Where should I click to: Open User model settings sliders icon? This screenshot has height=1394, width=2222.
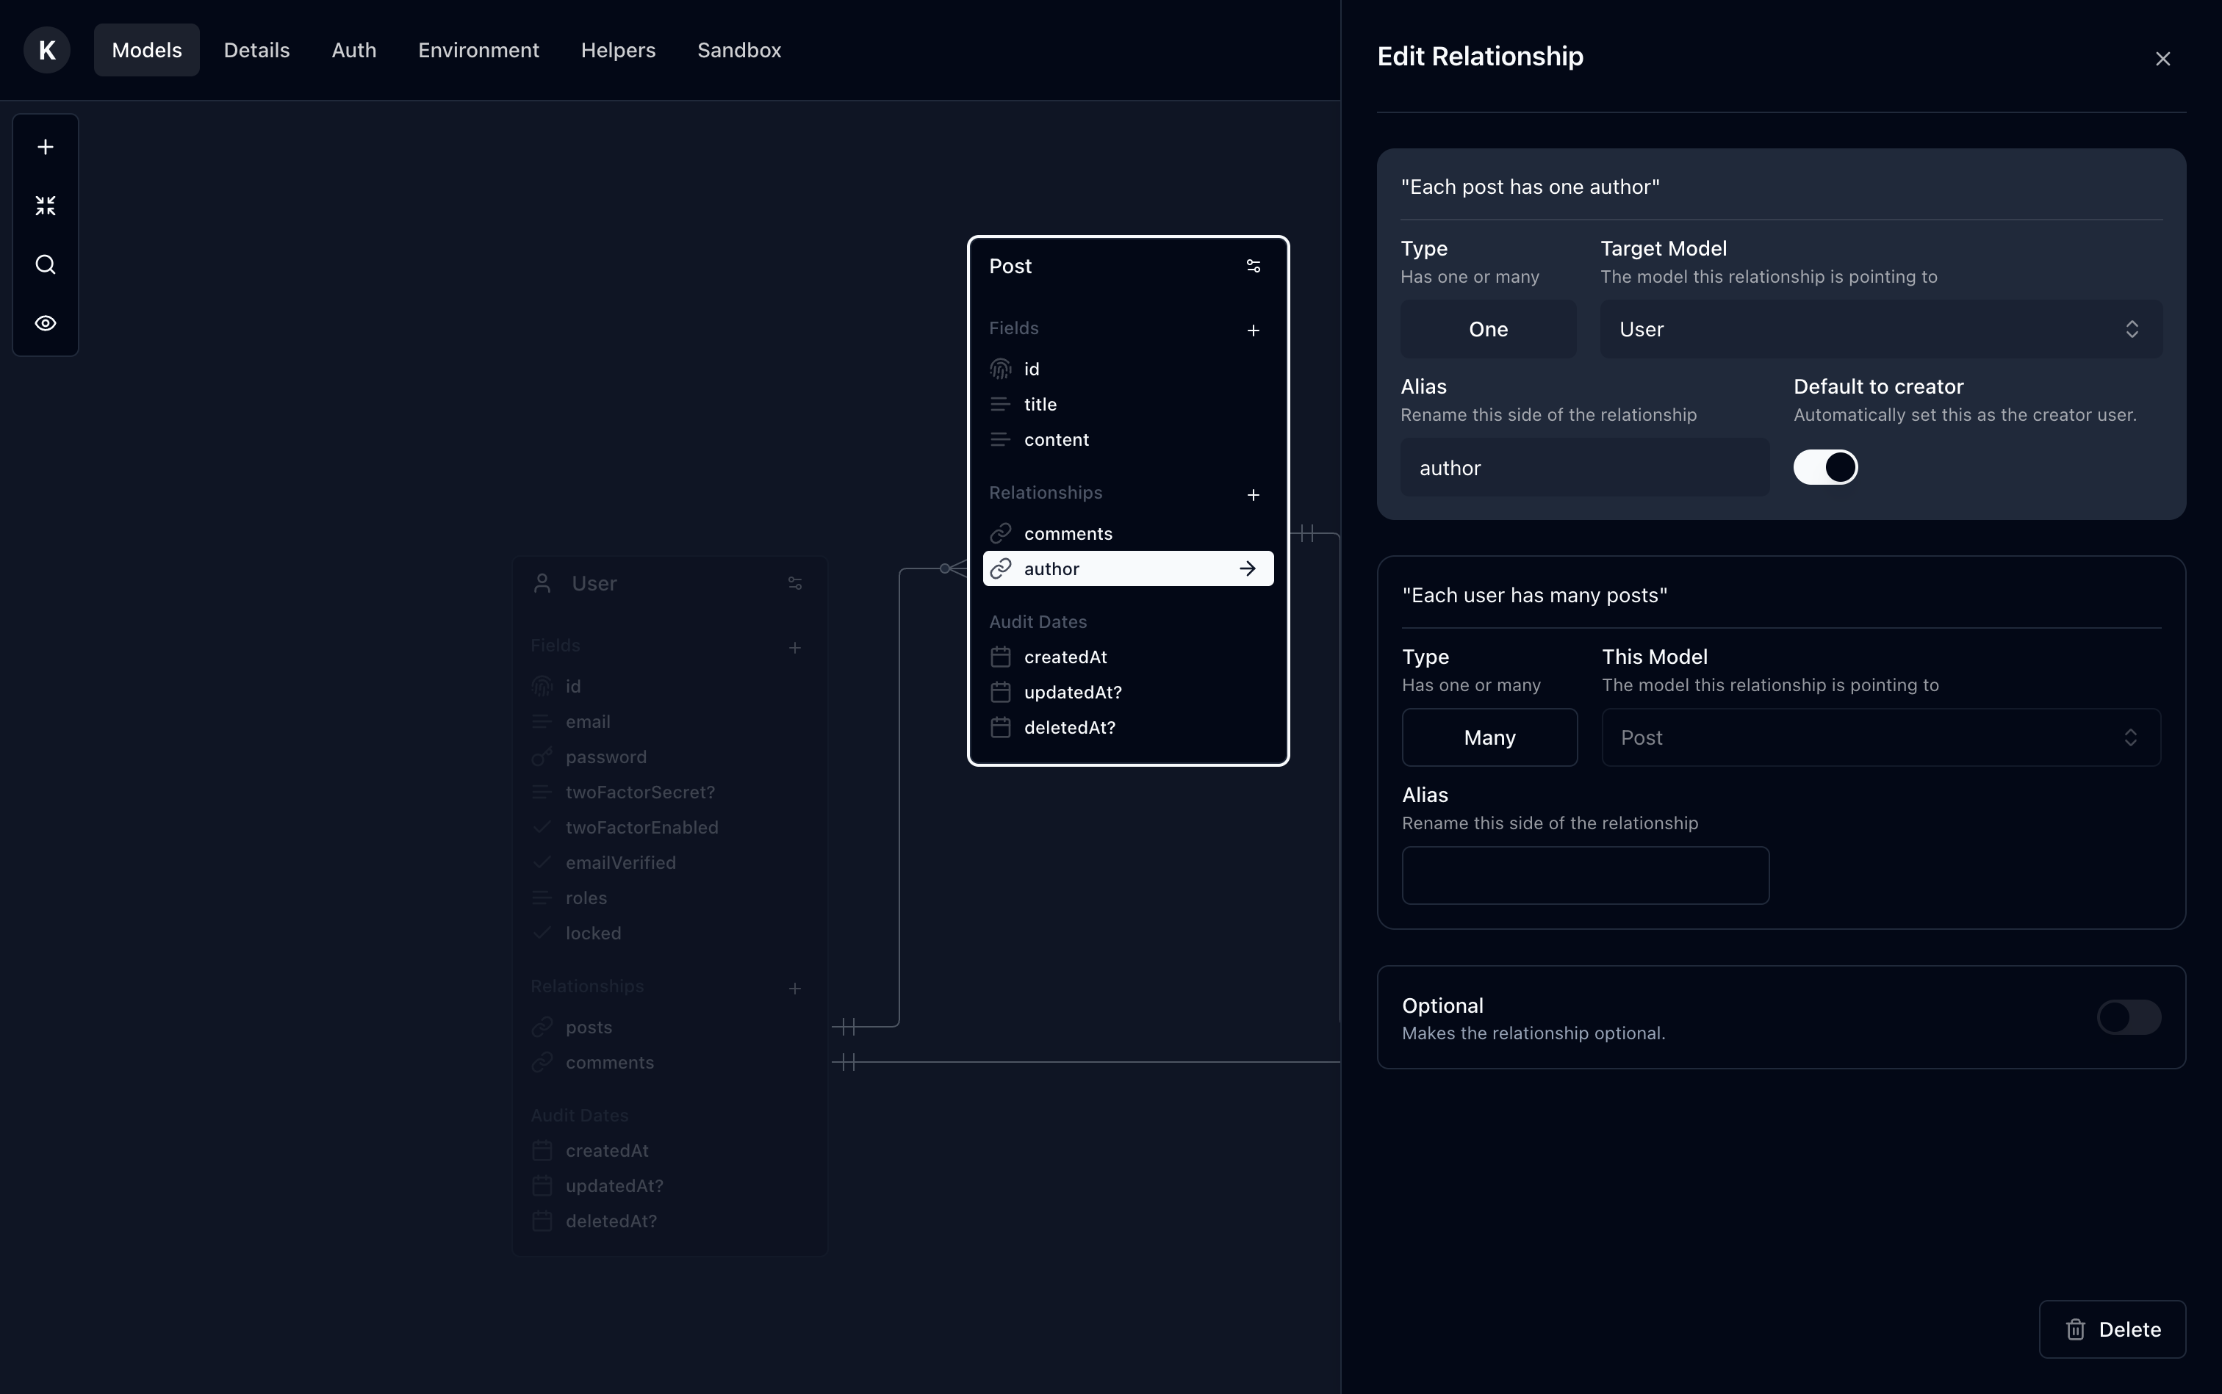coord(794,584)
